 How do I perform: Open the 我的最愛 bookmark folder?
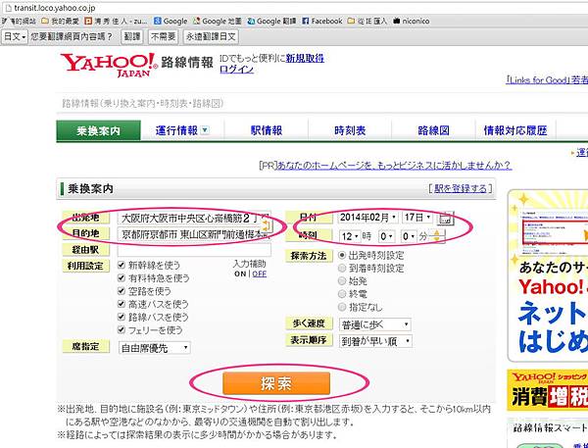point(60,21)
